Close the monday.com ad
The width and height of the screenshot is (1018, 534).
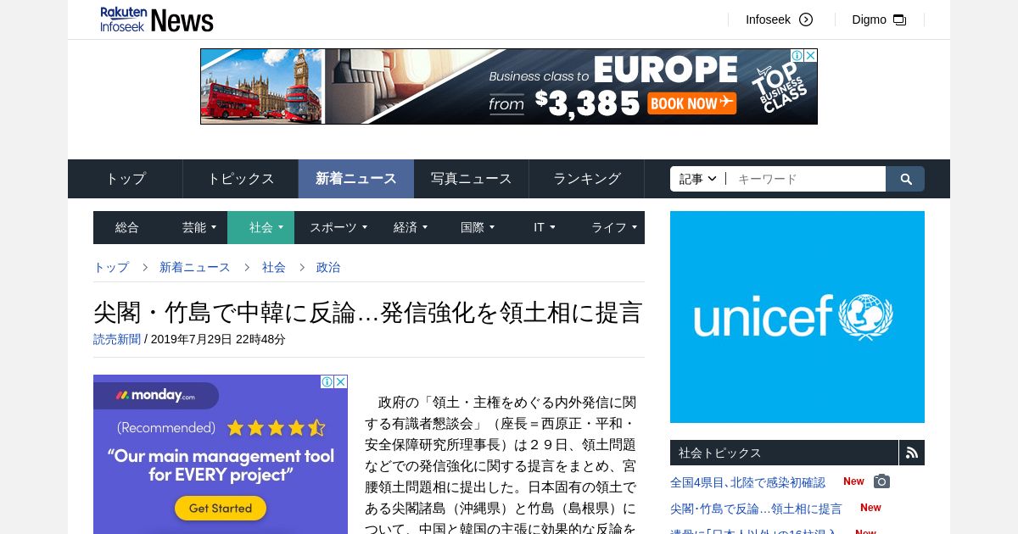click(x=341, y=381)
